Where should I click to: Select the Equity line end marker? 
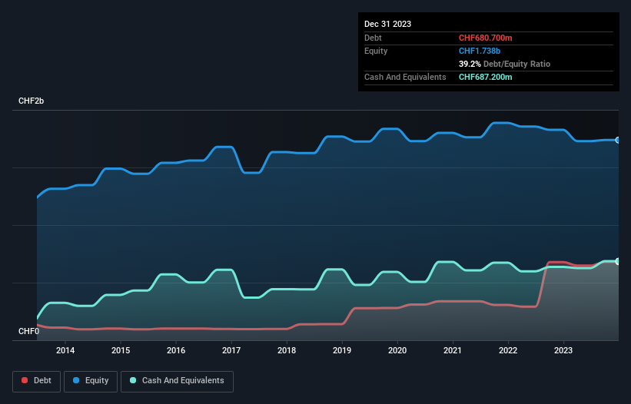618,141
